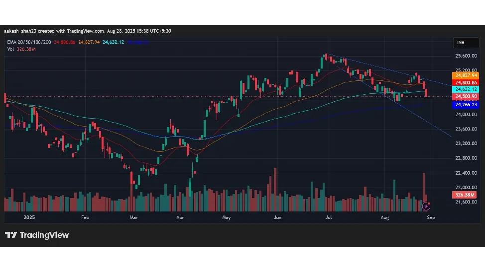This screenshot has height=272, width=485.
Task: Click the Aug label on time axis
Action: coord(385,217)
